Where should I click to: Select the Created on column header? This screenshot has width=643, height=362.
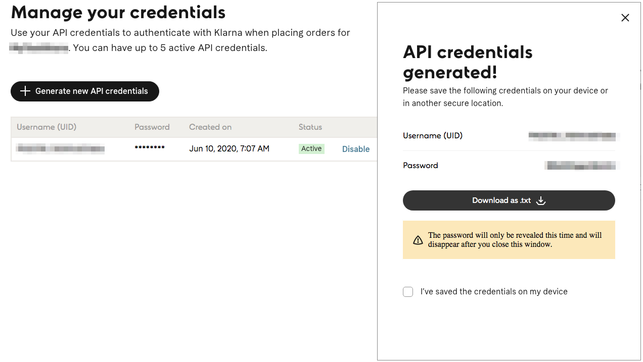coord(210,127)
